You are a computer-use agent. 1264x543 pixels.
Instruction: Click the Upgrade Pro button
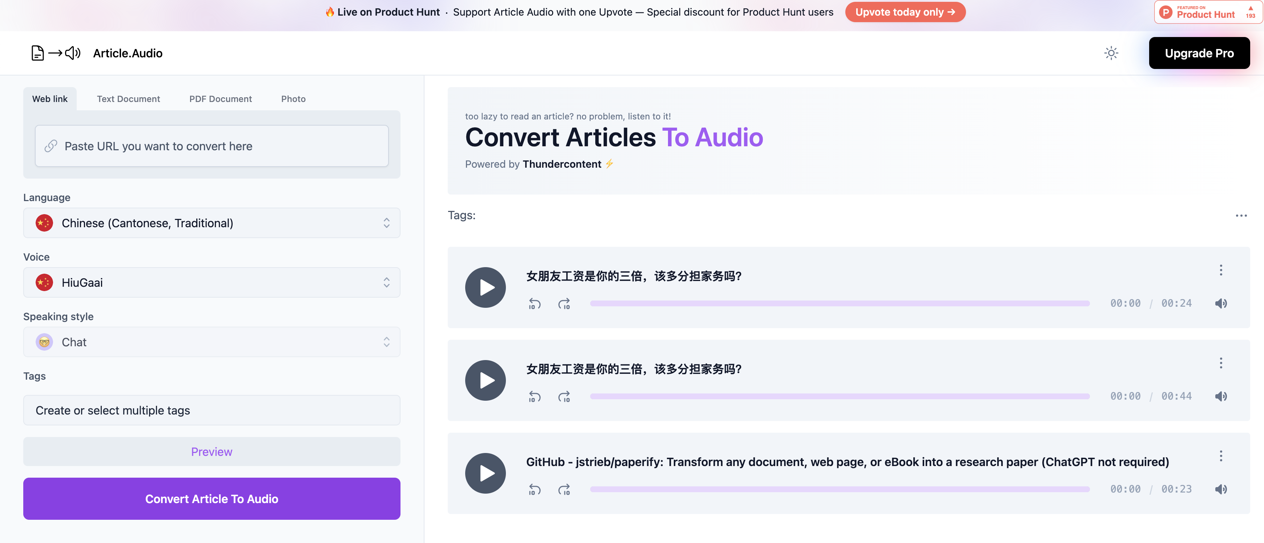coord(1199,53)
